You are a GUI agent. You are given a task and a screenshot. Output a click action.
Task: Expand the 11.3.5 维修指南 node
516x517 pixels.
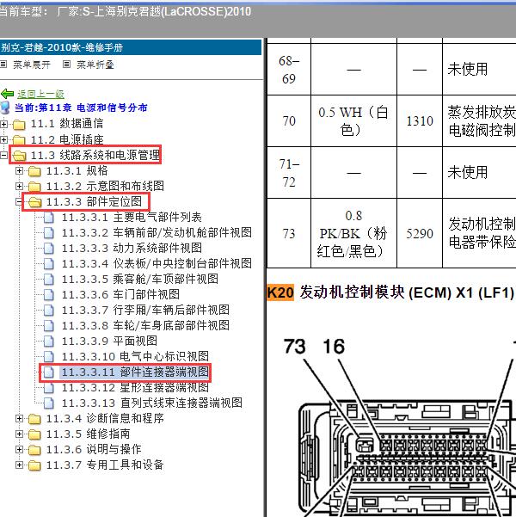pos(19,434)
